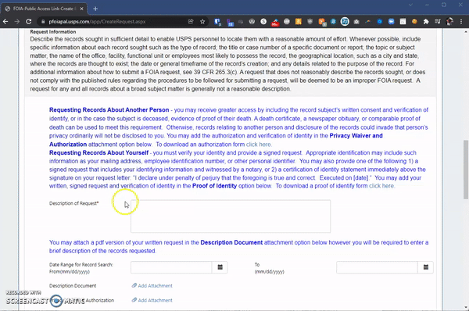Click 'Requesting Records About Another Person' heading
Screen dimensions: 469x311
click(109, 110)
